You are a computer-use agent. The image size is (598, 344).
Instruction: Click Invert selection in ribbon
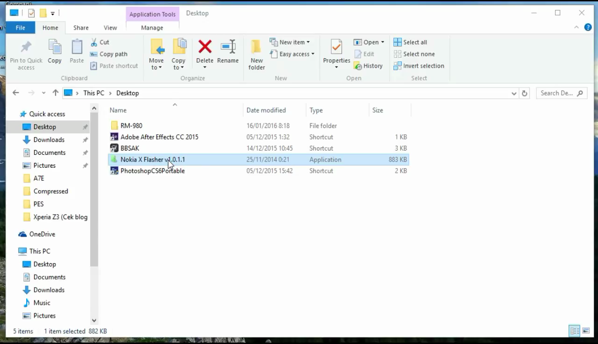point(419,66)
